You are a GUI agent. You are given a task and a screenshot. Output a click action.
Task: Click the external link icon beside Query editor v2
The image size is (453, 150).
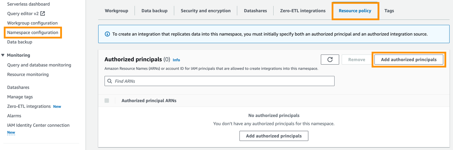tap(43, 14)
